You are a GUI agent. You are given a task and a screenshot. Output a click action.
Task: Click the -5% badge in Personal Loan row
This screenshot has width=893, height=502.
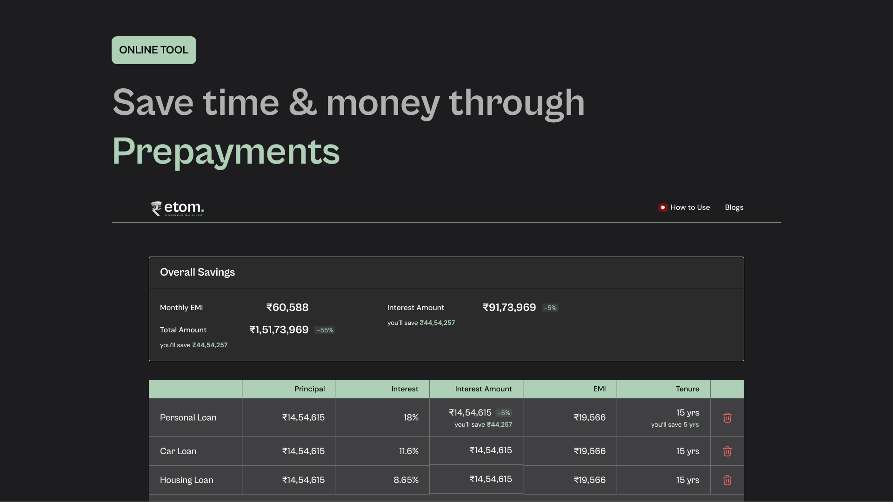(x=504, y=413)
